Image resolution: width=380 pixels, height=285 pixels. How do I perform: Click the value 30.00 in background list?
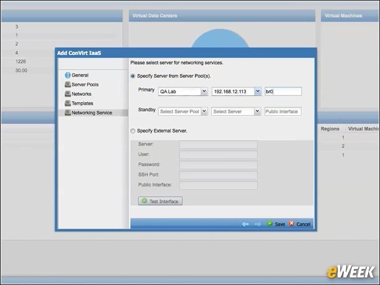21,71
